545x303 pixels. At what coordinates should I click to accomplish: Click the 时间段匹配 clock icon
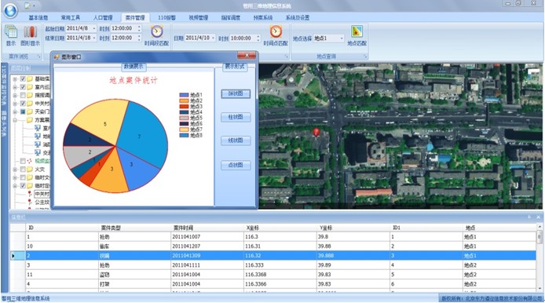(x=157, y=31)
